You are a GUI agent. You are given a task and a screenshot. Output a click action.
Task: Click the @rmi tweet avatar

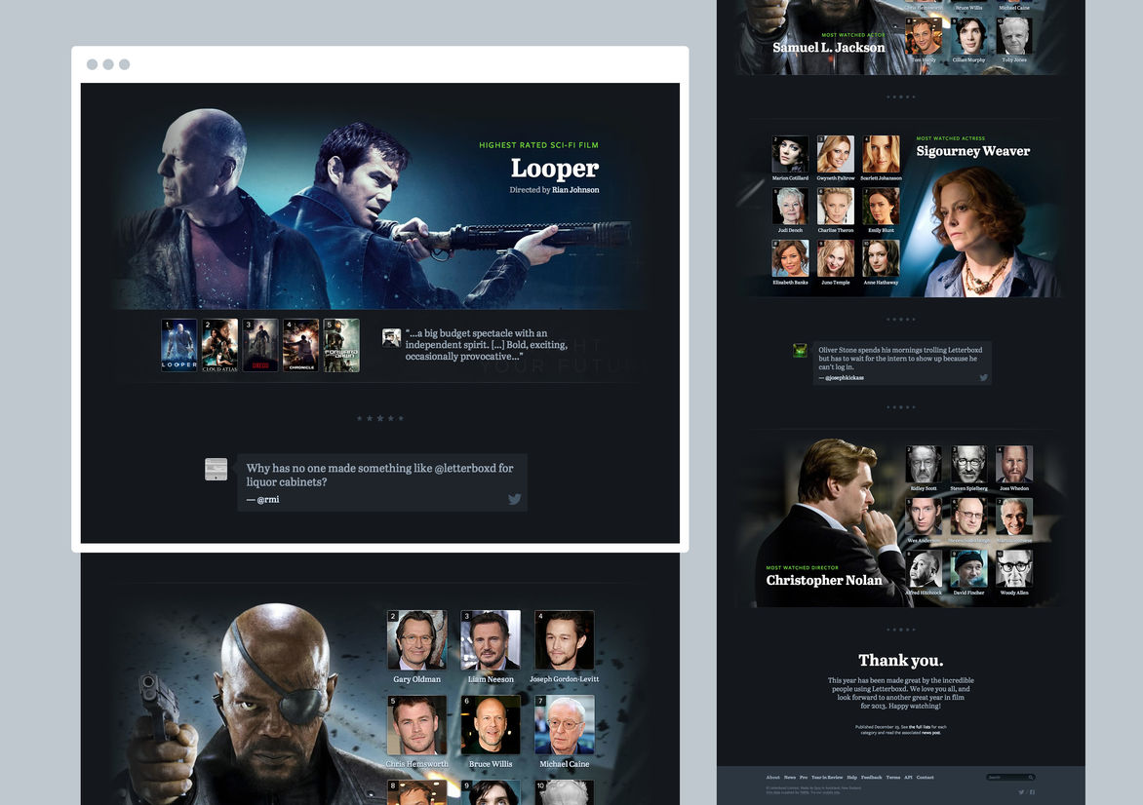(x=216, y=469)
